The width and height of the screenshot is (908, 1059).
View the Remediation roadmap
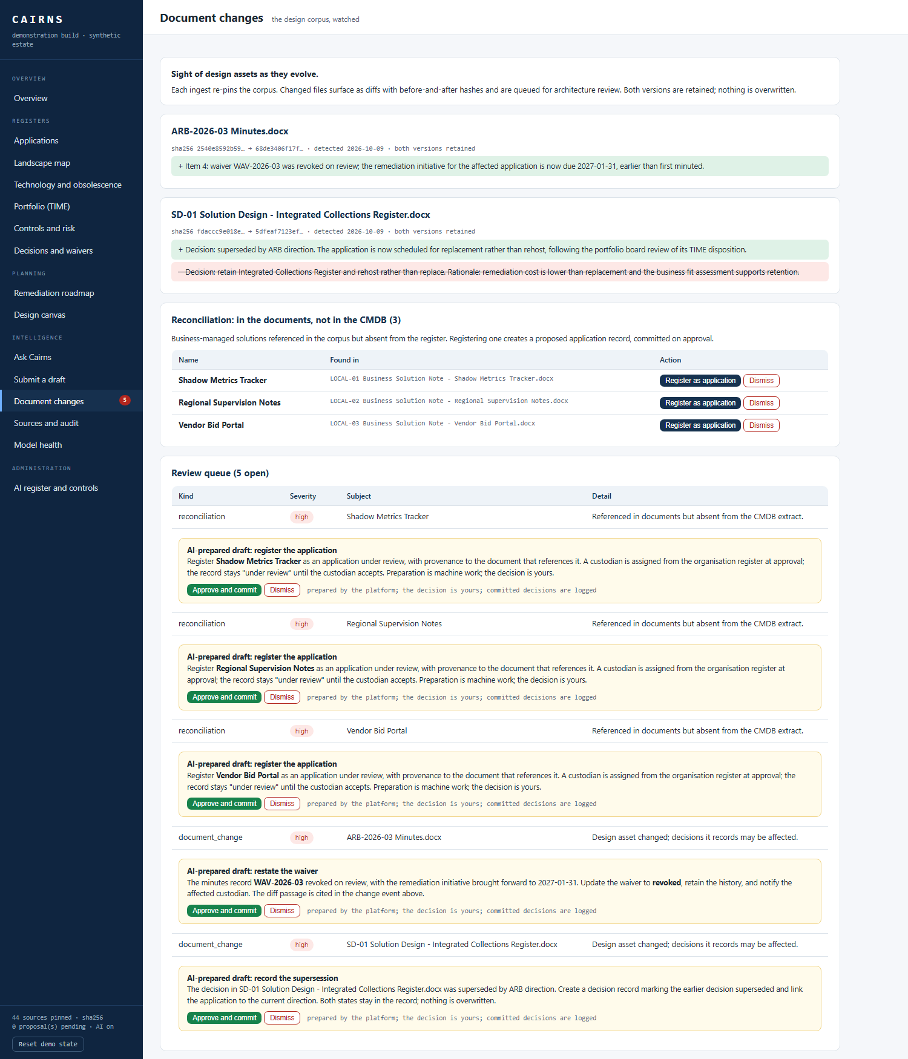(54, 293)
